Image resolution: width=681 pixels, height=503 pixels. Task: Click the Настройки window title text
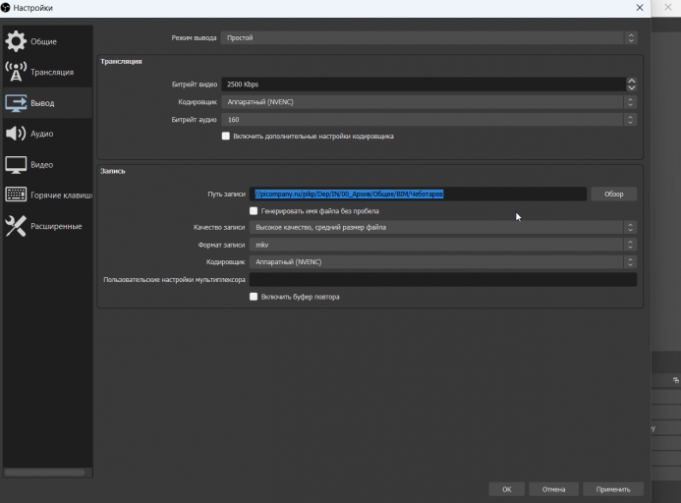(x=33, y=8)
